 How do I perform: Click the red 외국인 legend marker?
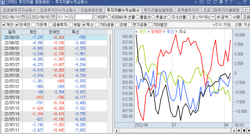(149, 32)
